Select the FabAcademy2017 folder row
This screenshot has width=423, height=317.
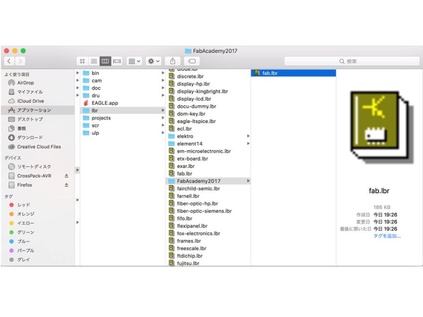click(x=208, y=181)
